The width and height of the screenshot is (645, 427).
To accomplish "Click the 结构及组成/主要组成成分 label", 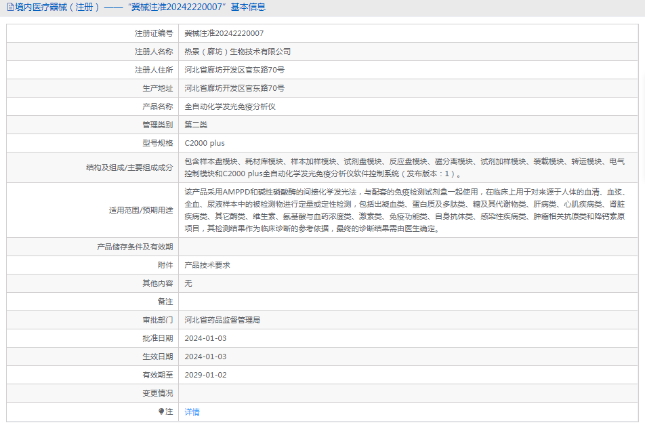I will pyautogui.click(x=129, y=167).
